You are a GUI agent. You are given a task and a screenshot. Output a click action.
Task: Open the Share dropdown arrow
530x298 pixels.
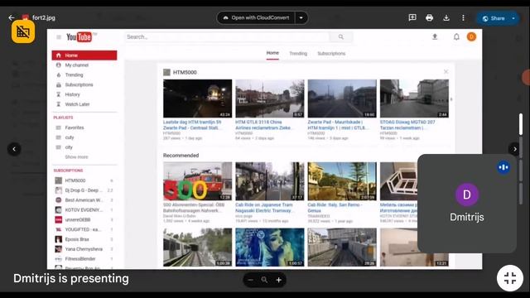513,18
